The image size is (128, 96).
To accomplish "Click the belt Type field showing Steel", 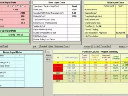I will coord(74,6).
